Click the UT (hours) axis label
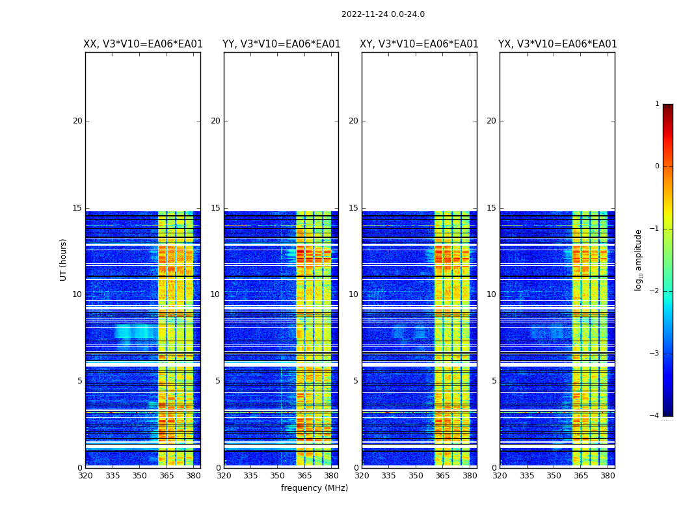Image resolution: width=683 pixels, height=520 pixels. pos(63,260)
